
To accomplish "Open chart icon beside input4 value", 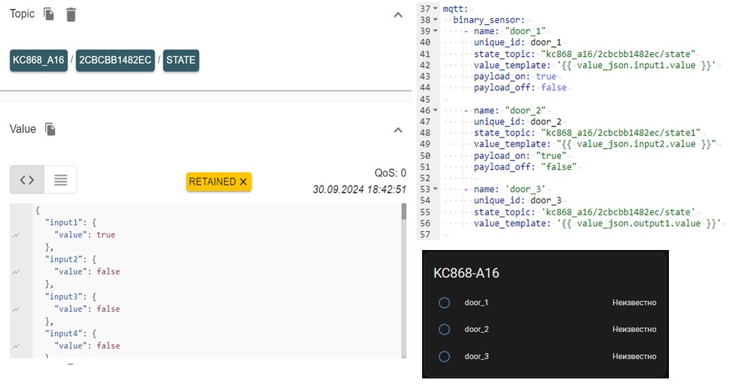I will click(16, 346).
